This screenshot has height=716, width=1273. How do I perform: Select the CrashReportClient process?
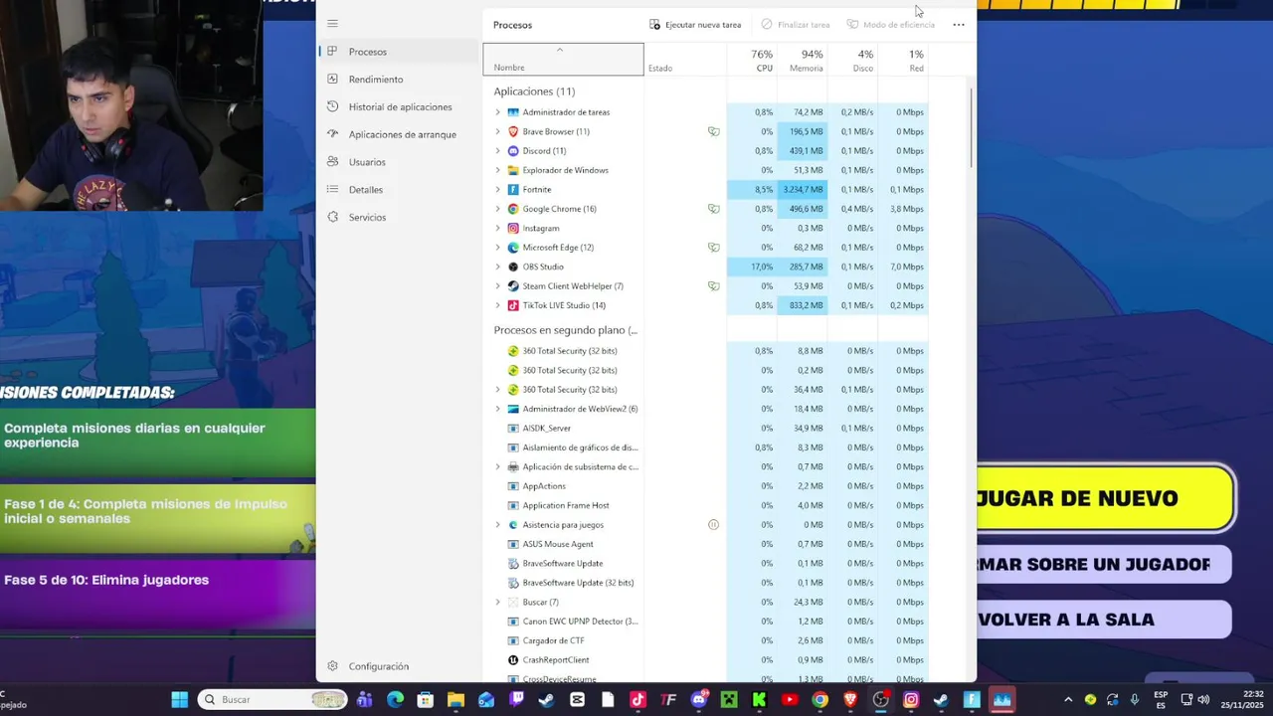pos(706,659)
